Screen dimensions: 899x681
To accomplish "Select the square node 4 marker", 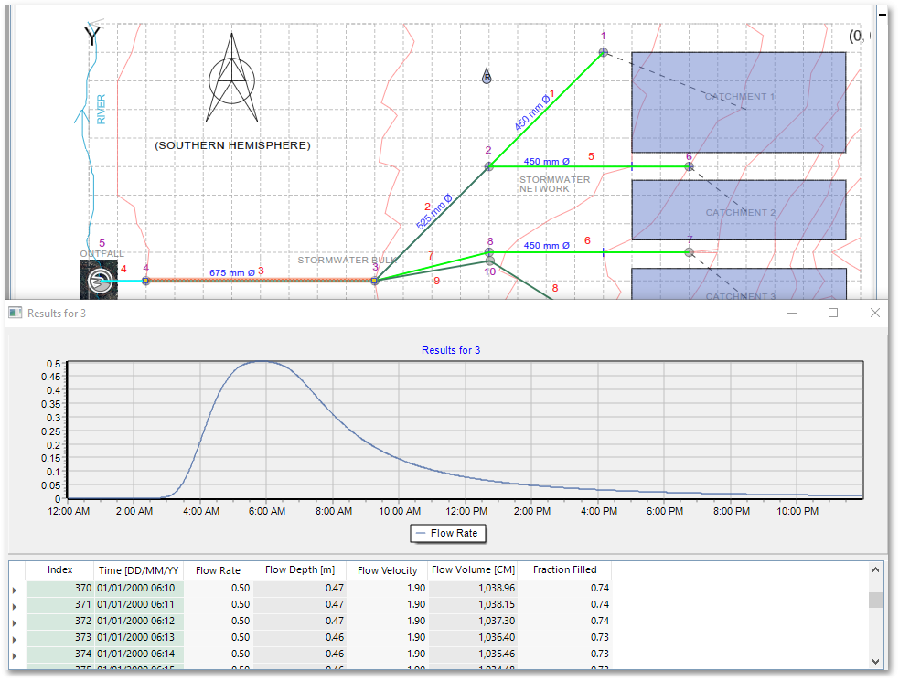I will [145, 281].
